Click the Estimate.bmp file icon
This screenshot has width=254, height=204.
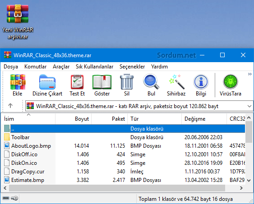coord(7,180)
